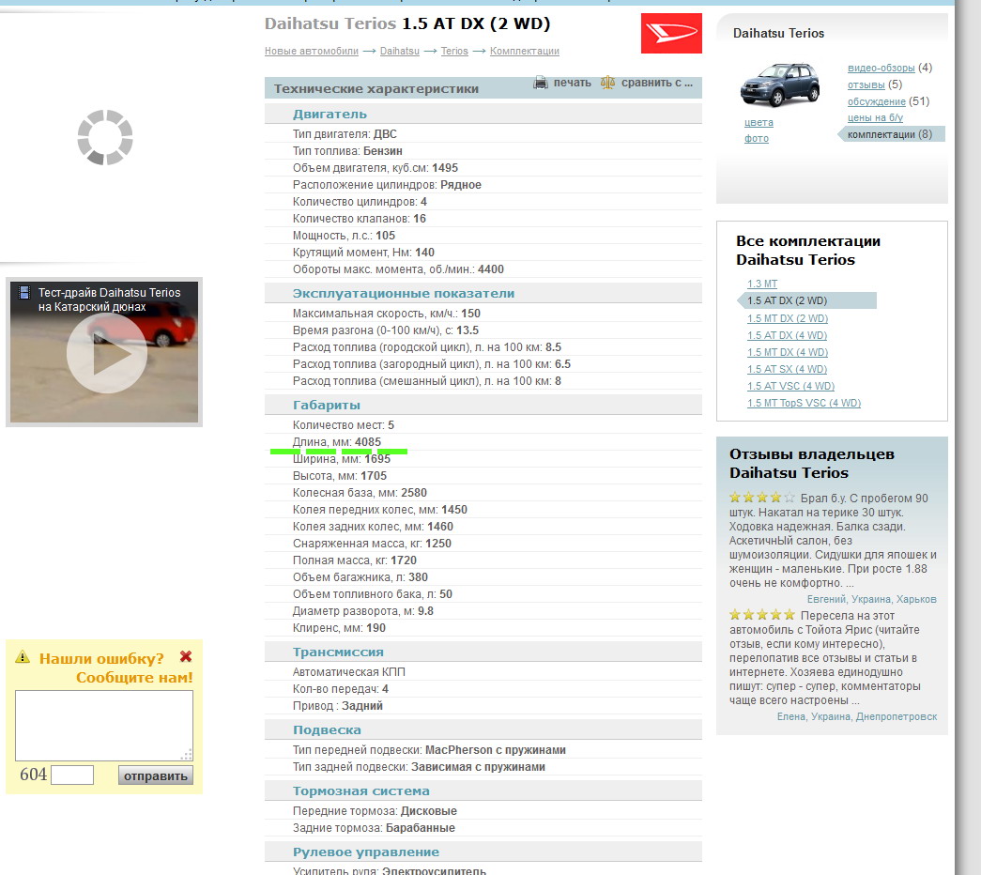Open the цены на б/у link
The image size is (981, 875).
875,117
